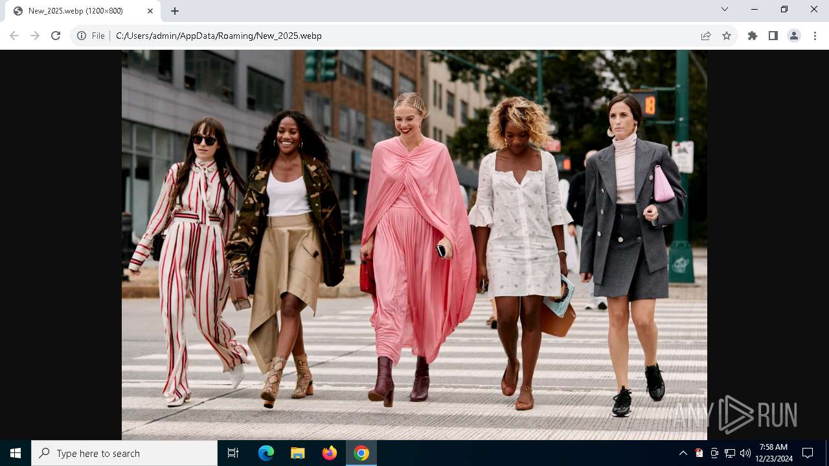The width and height of the screenshot is (829, 466).
Task: Open the volume speaker tray icon
Action: [x=745, y=453]
